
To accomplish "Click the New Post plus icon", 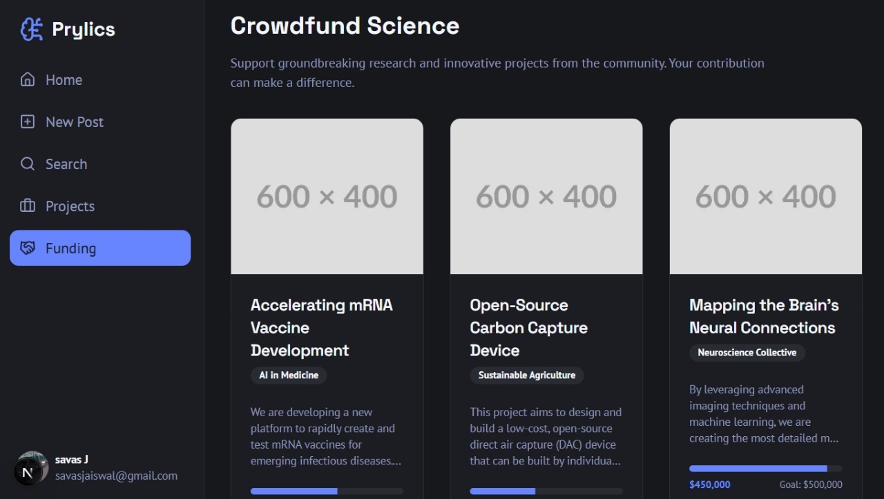I will click(x=28, y=121).
